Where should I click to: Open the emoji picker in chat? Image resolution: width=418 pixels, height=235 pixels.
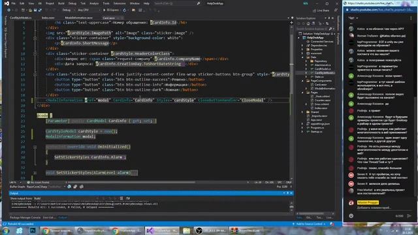pyautogui.click(x=351, y=216)
